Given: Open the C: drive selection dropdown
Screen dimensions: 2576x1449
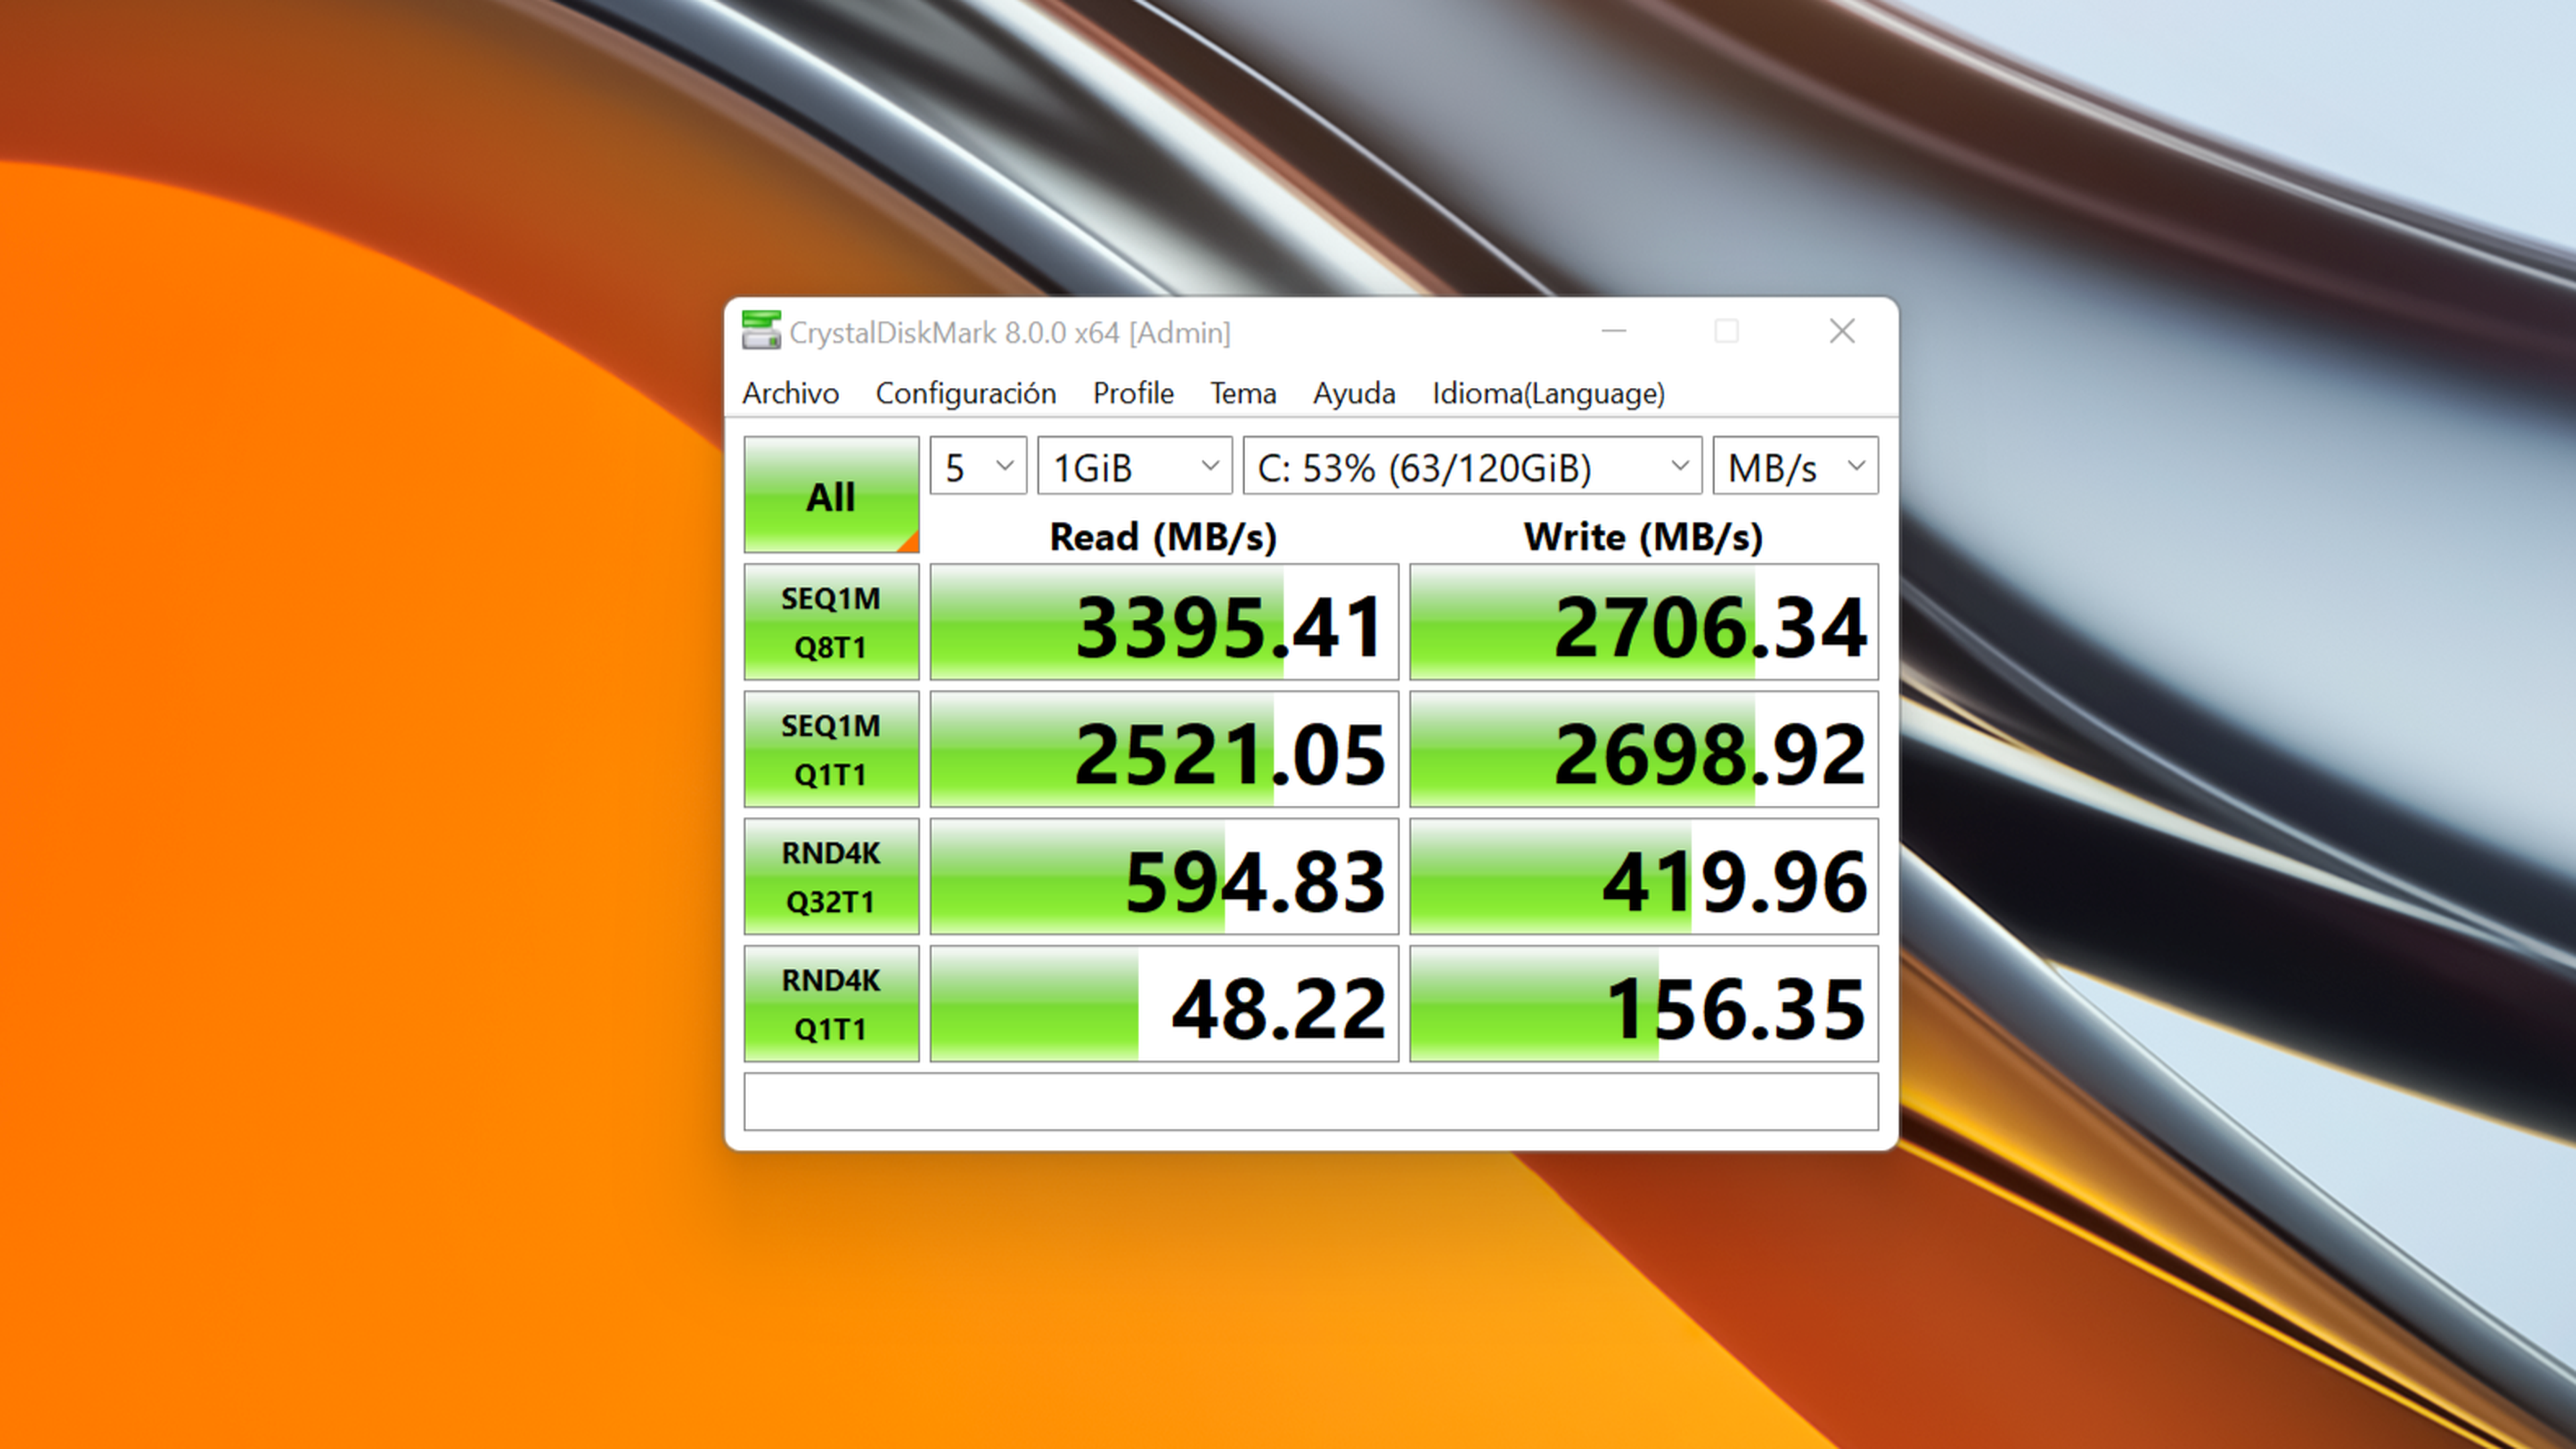Looking at the screenshot, I should tap(1471, 466).
